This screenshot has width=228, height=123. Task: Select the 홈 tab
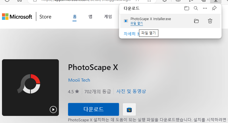pos(74,17)
